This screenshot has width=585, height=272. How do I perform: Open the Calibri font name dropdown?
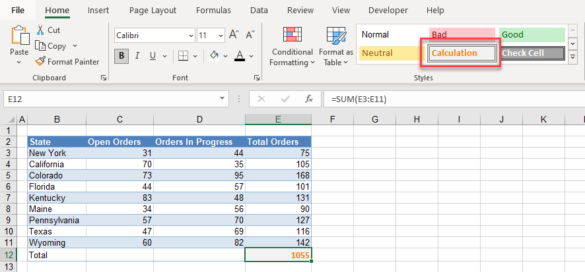[191, 36]
